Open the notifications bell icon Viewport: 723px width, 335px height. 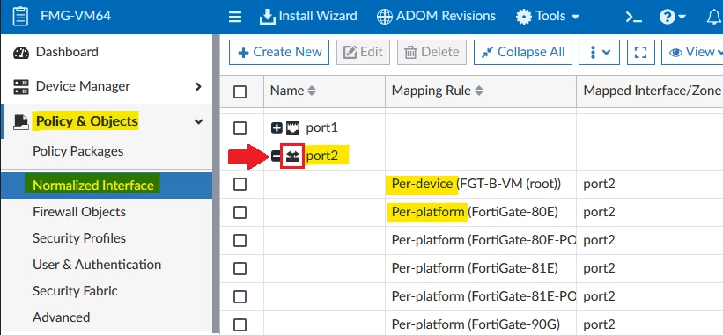coord(714,17)
